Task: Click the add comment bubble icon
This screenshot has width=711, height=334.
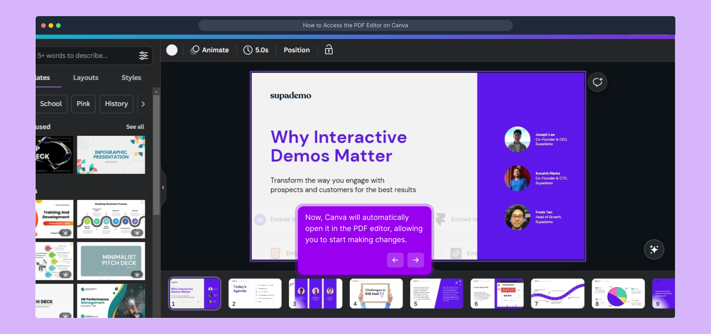Action: click(x=597, y=82)
